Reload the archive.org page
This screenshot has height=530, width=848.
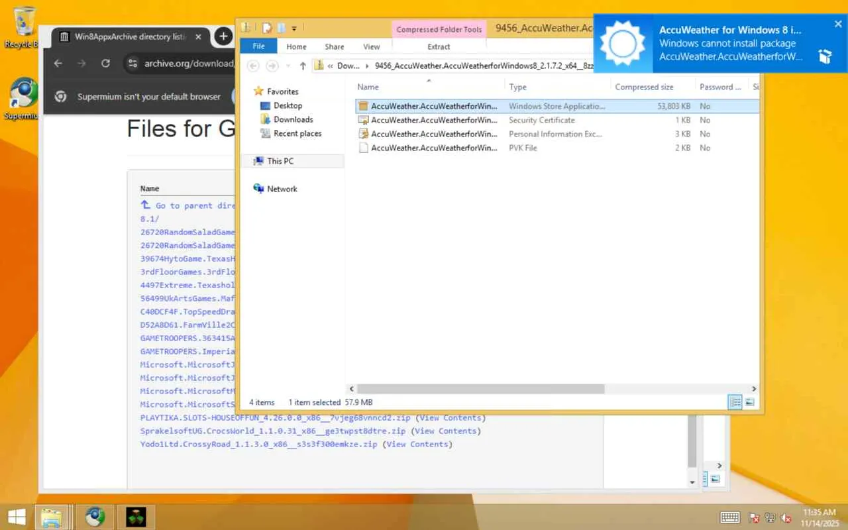[105, 64]
